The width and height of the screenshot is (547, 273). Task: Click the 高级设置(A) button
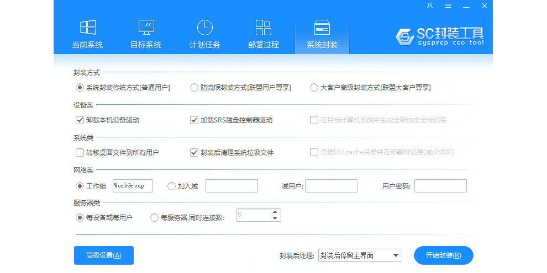coord(104,255)
